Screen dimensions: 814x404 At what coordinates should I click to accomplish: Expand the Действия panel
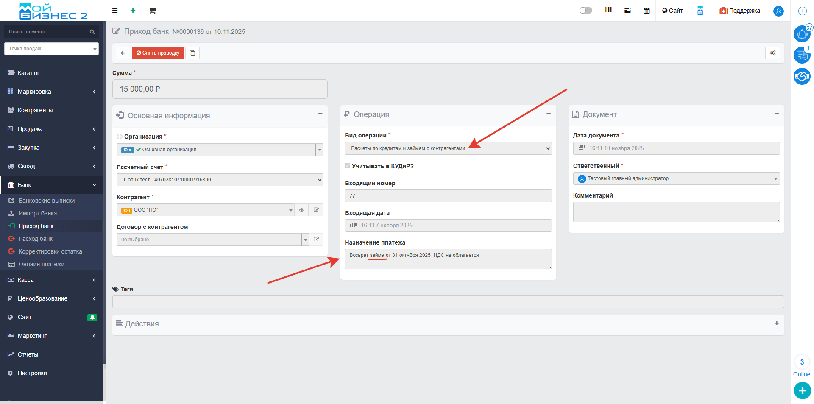click(x=776, y=323)
